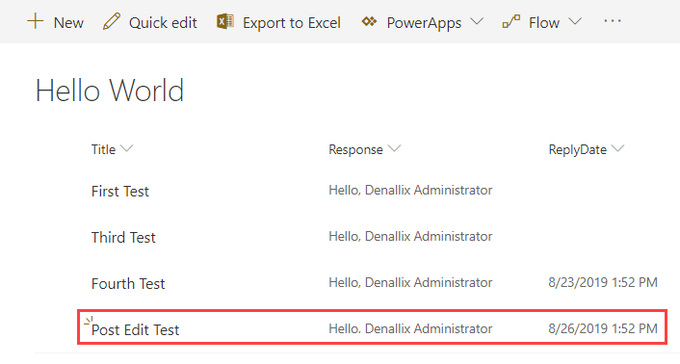Image resolution: width=680 pixels, height=364 pixels.
Task: Open the Post Edit Test item
Action: pos(135,330)
